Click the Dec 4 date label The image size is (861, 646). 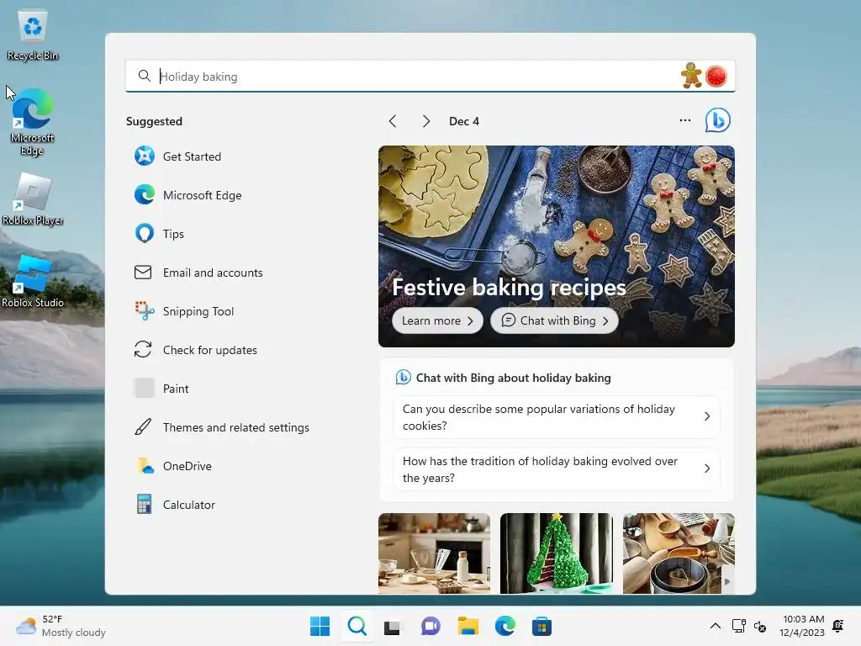click(464, 121)
